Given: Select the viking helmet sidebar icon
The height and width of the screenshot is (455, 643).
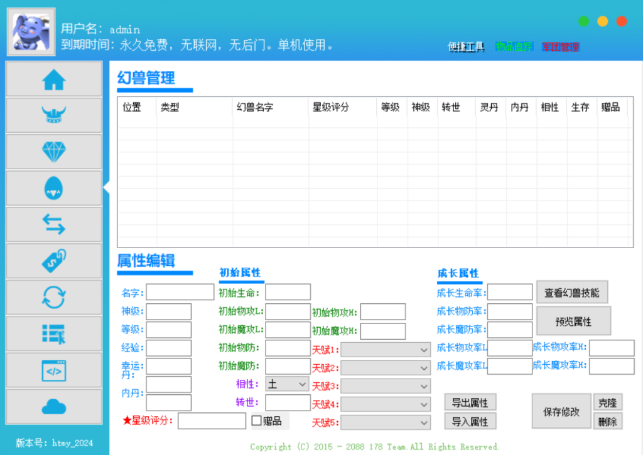Looking at the screenshot, I should 54,115.
